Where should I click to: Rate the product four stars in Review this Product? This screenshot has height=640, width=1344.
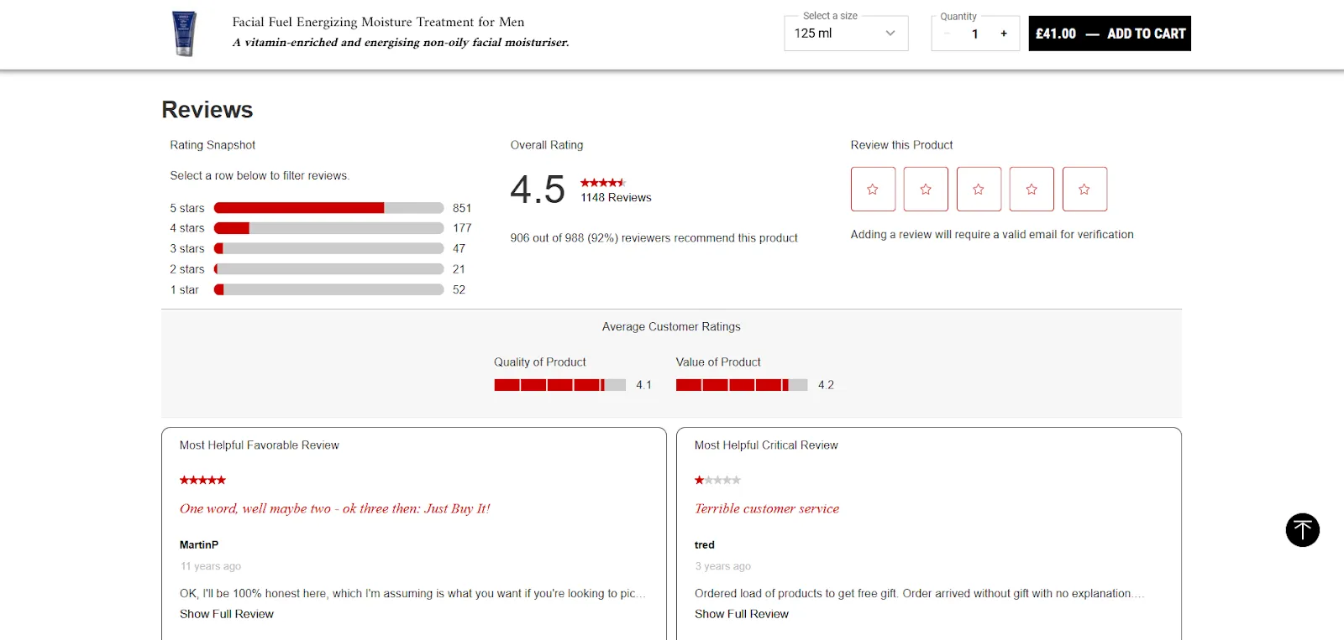pyautogui.click(x=1032, y=189)
